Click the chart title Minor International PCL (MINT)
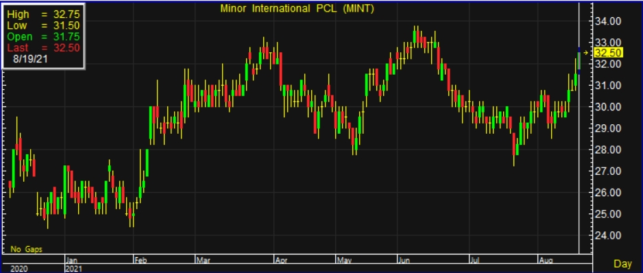 click(x=298, y=9)
